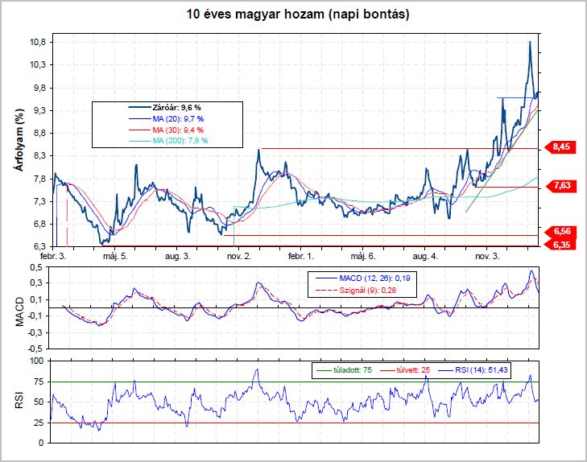Click the 'RSI' vertical axis title
The image size is (587, 462).
(17, 401)
